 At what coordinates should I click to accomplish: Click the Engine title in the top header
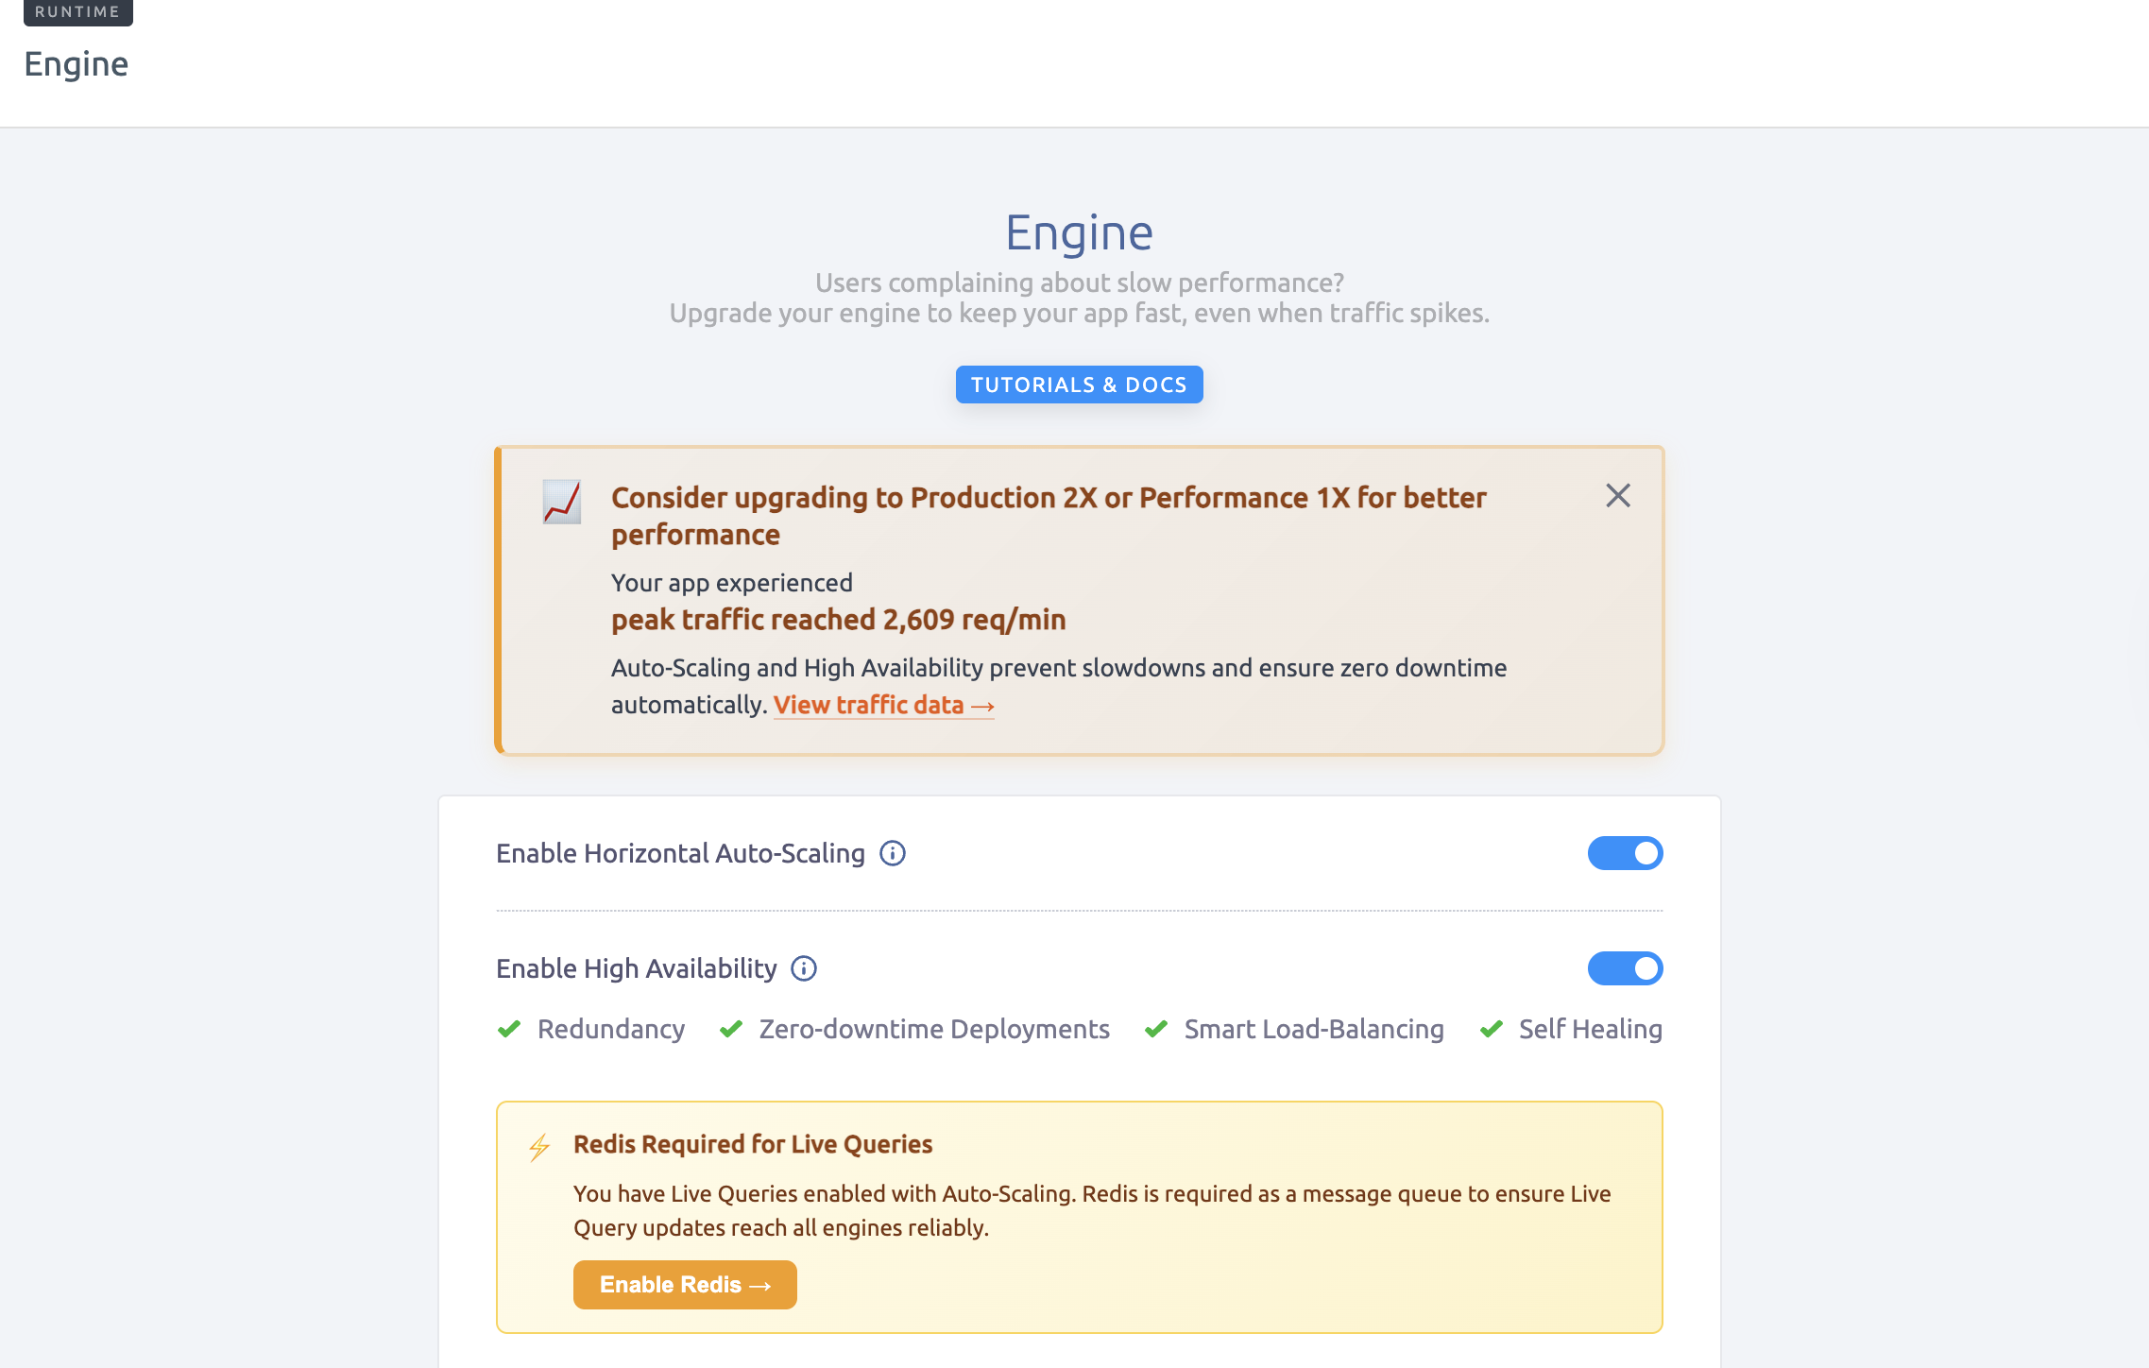77,64
